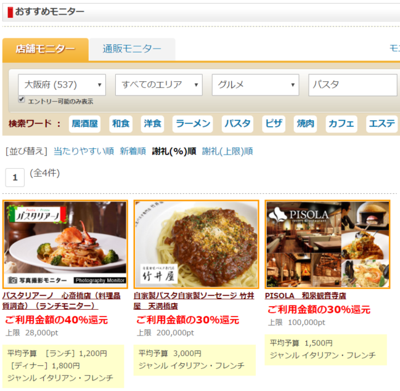Select the 洋食 search word
This screenshot has width=400, height=391.
153,124
